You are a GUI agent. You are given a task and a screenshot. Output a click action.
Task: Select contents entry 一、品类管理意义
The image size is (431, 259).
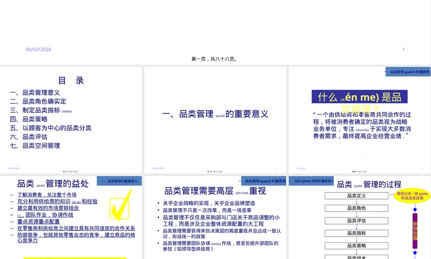pyautogui.click(x=35, y=92)
